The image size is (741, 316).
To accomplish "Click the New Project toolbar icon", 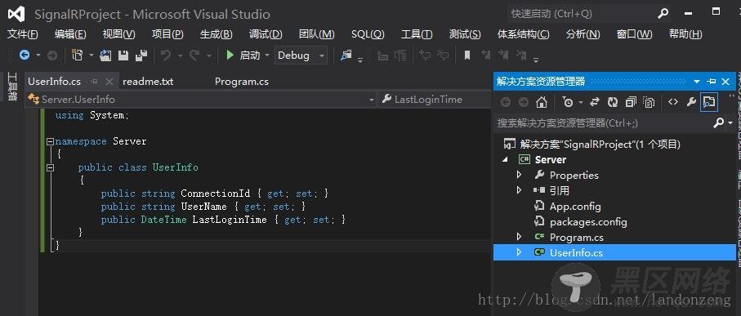I will point(77,56).
